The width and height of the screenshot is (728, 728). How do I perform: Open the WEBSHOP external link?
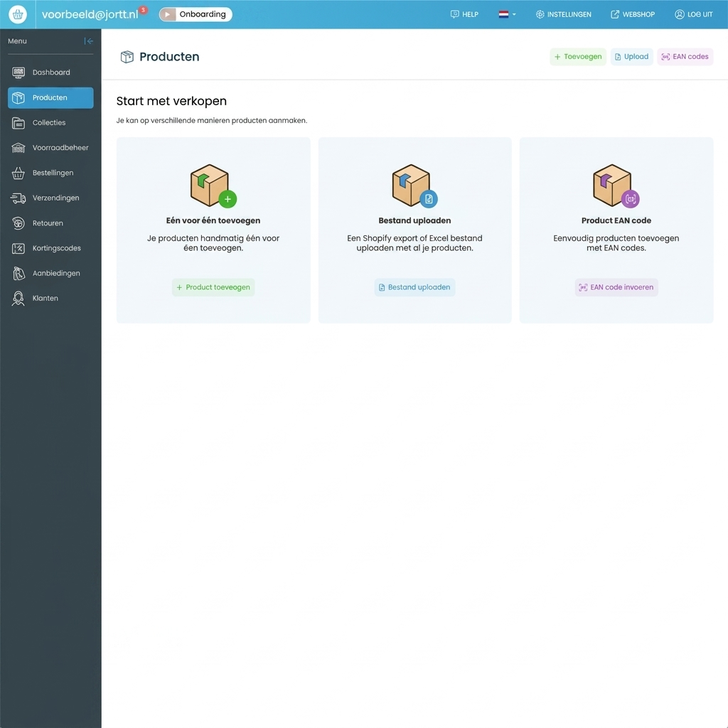(632, 14)
